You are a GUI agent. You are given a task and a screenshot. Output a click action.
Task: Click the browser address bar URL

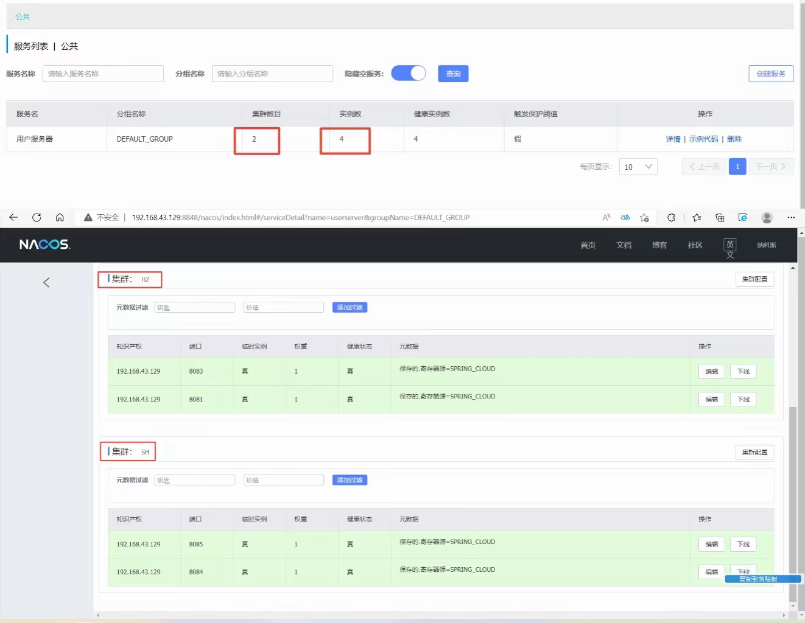click(301, 217)
